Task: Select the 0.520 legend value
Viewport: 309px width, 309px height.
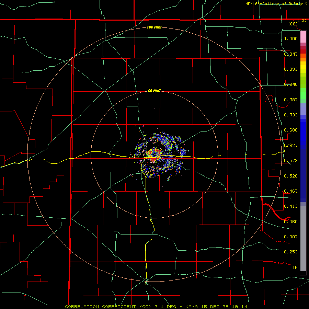Action: point(291,176)
